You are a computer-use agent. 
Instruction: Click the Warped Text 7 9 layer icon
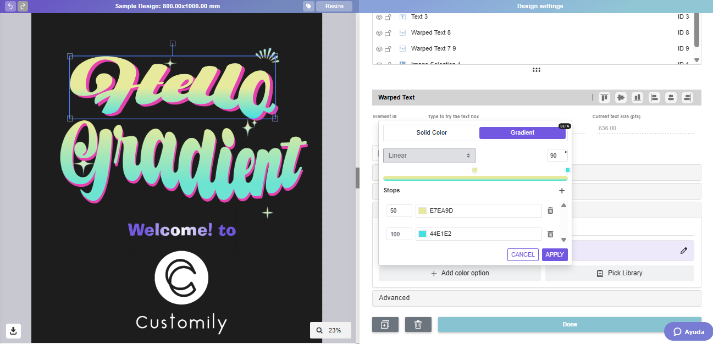(x=403, y=49)
